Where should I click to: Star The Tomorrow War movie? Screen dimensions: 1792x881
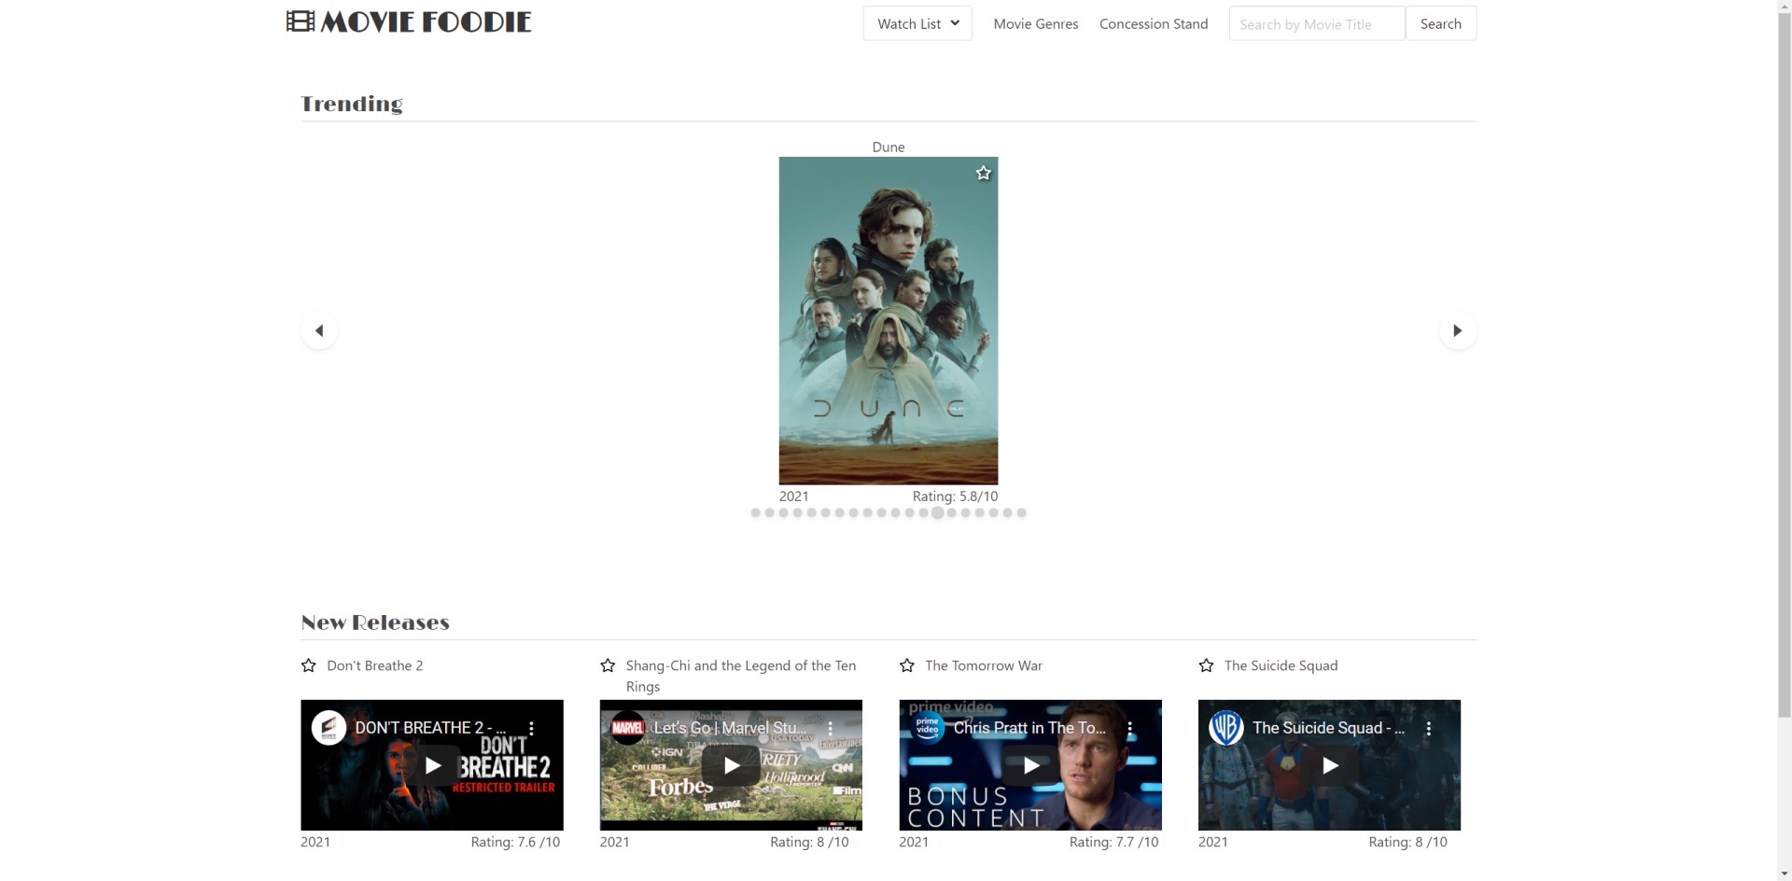(x=907, y=665)
